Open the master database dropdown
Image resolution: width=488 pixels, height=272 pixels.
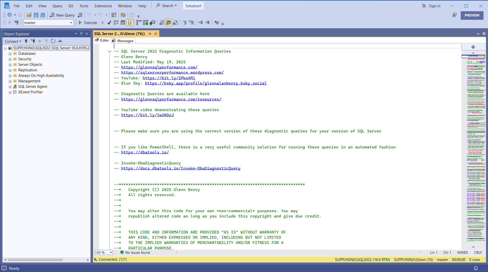point(71,23)
